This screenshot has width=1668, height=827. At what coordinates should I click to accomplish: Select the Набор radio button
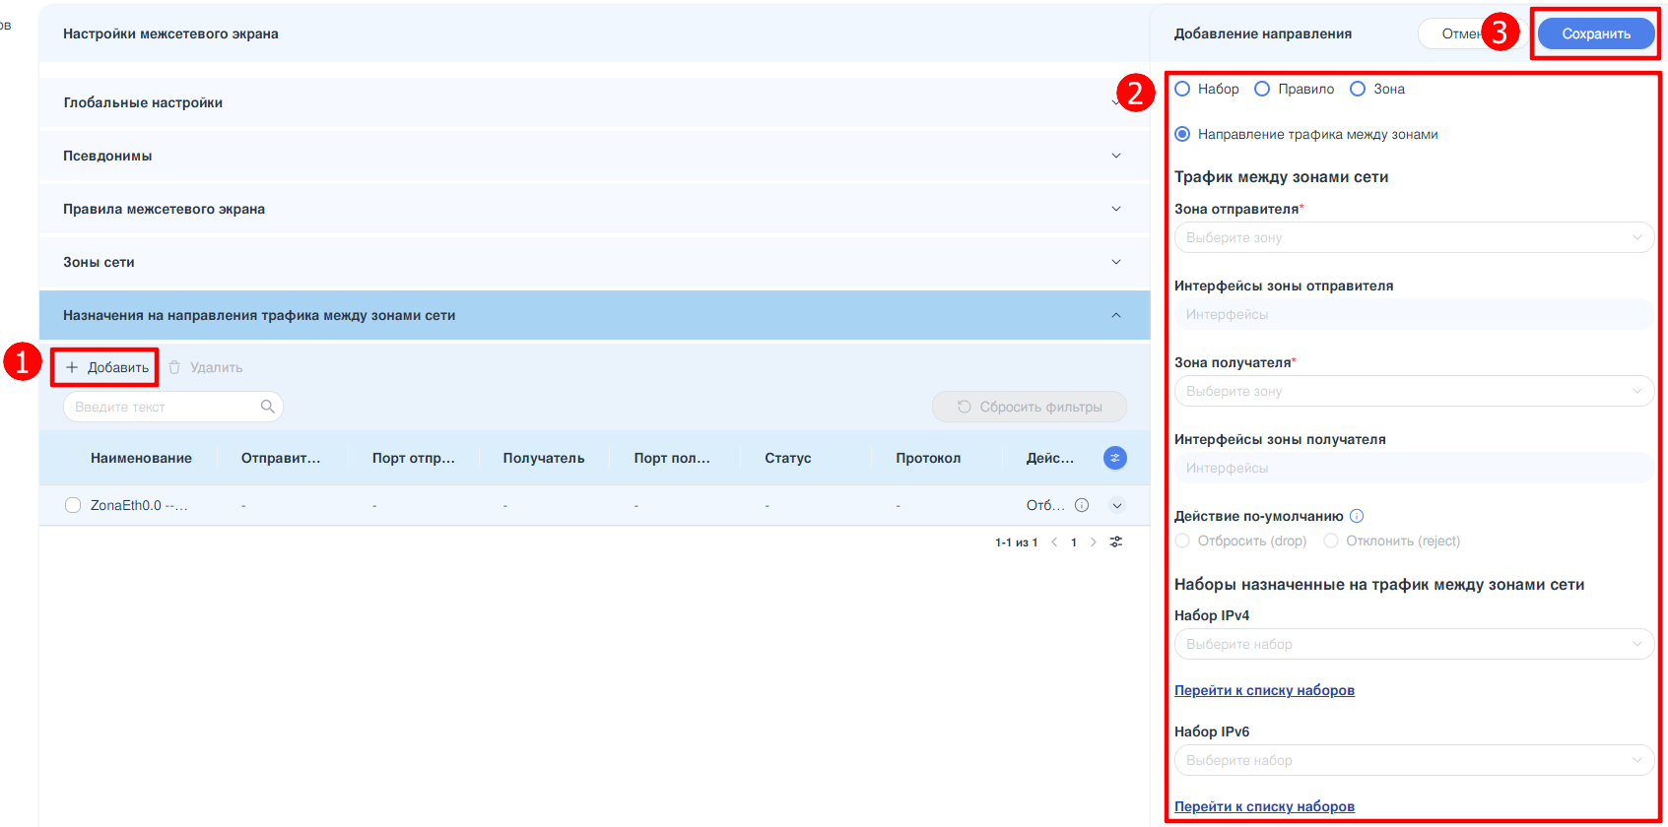pyautogui.click(x=1182, y=89)
